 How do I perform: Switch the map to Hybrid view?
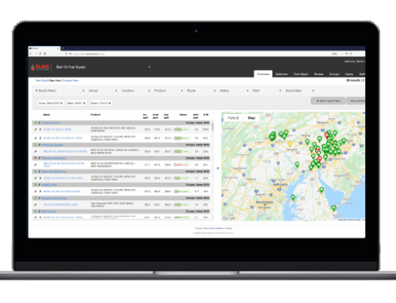[233, 118]
